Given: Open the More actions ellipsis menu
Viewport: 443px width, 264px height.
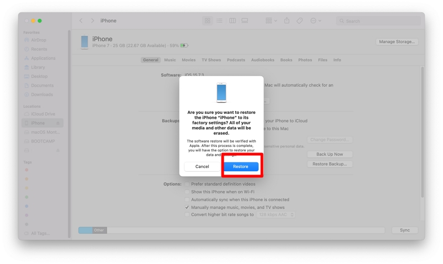Looking at the screenshot, I should tap(316, 21).
